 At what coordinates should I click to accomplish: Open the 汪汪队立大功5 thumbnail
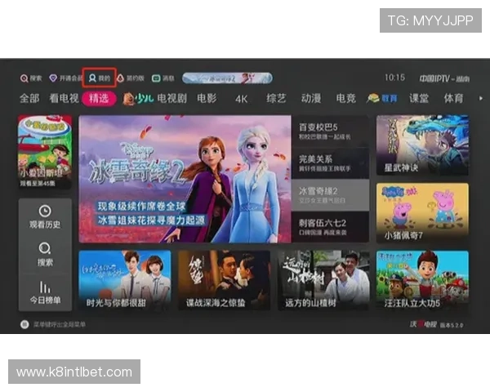point(422,280)
